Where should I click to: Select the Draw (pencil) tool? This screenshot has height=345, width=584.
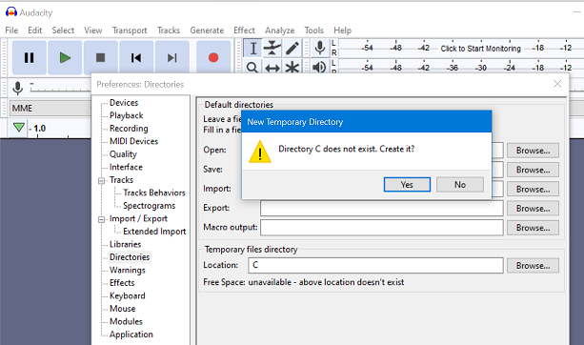[292, 48]
